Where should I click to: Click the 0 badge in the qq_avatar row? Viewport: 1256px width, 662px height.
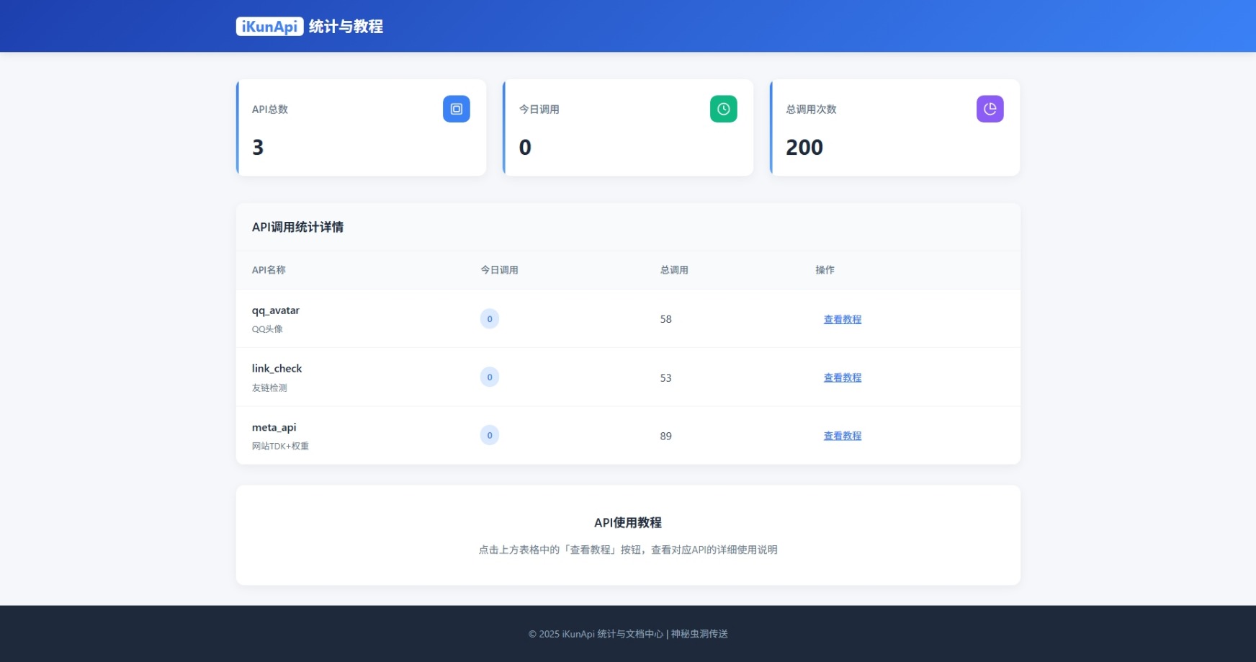pos(489,318)
